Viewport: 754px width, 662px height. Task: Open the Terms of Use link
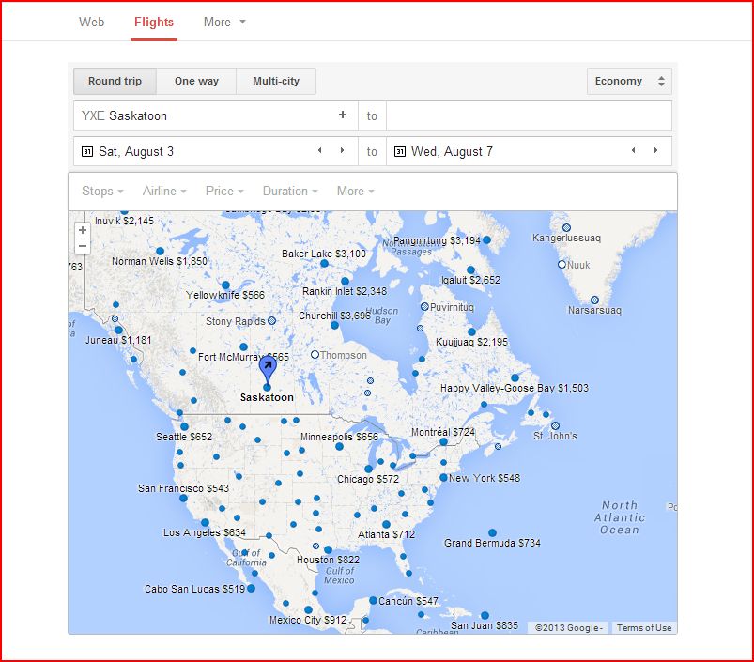(644, 627)
